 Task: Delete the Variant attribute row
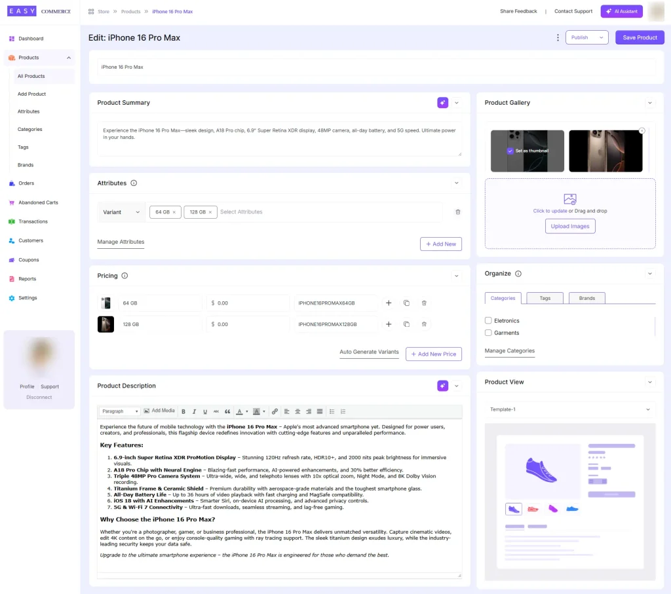(x=457, y=212)
